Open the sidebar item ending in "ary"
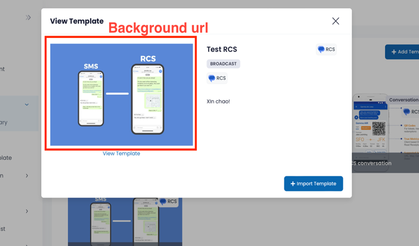 tap(4, 122)
